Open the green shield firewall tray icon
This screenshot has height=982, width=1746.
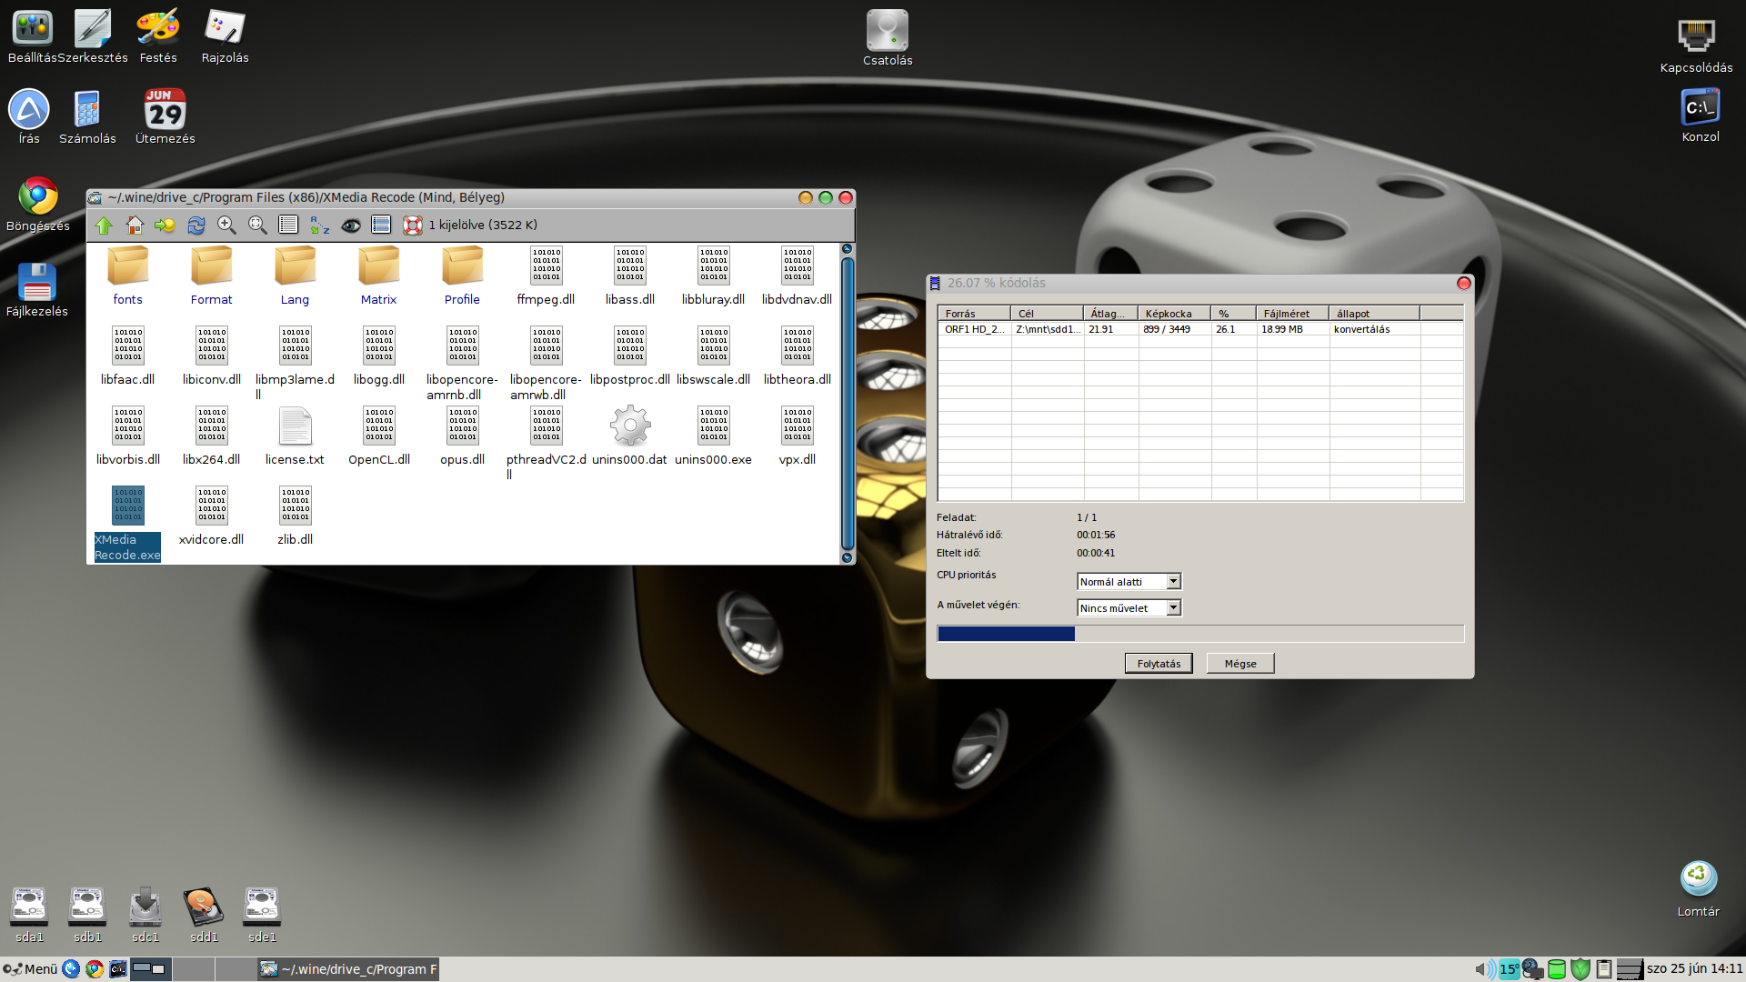[x=1580, y=969]
